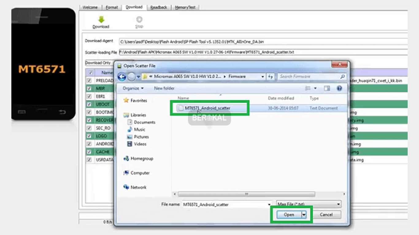
Task: Expand the Organize menu
Action: pyautogui.click(x=132, y=88)
